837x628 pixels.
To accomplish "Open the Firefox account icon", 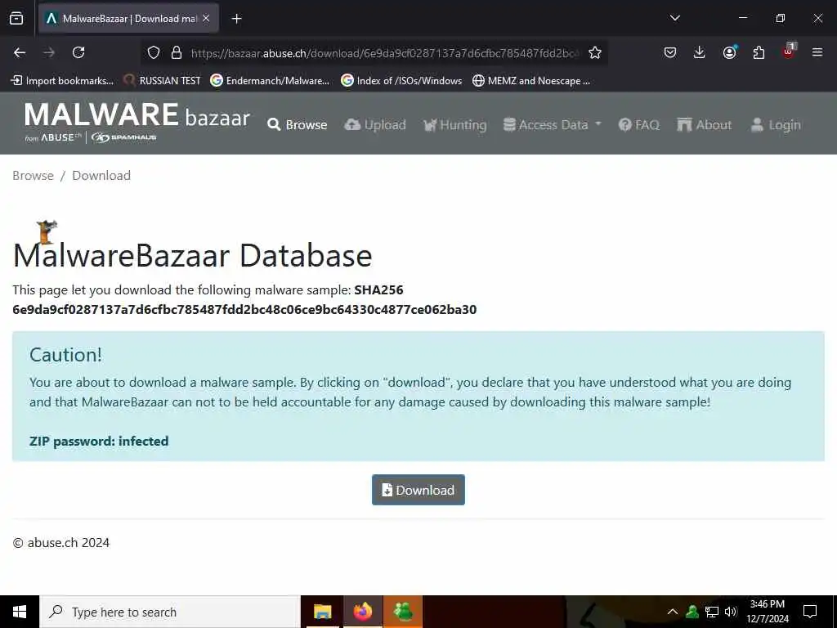I will pyautogui.click(x=729, y=52).
